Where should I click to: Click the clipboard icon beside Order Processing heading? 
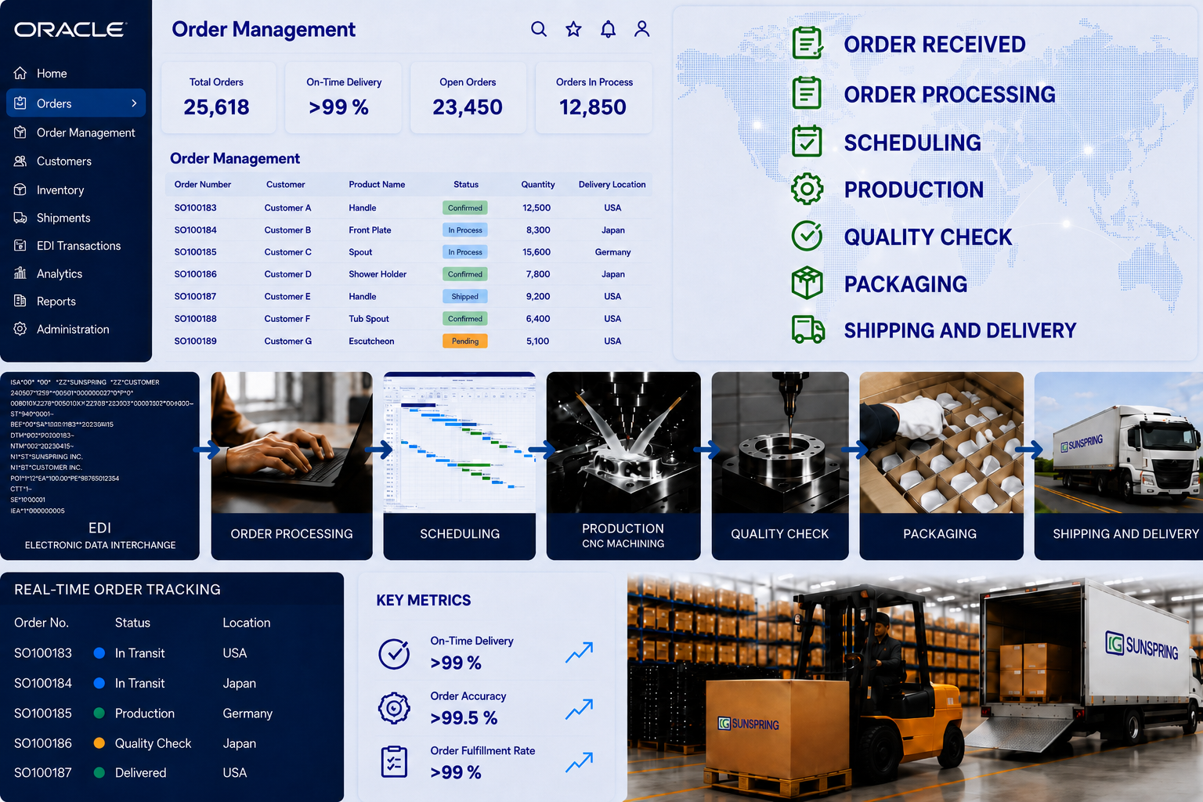tap(807, 93)
